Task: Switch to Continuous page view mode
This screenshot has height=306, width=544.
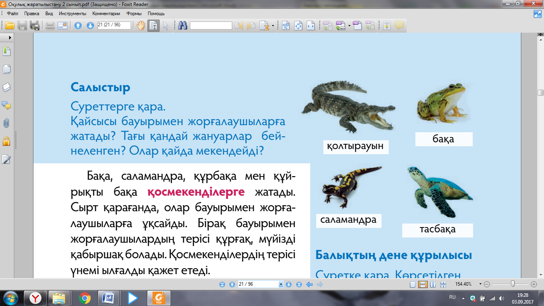Action: pyautogui.click(x=423, y=284)
